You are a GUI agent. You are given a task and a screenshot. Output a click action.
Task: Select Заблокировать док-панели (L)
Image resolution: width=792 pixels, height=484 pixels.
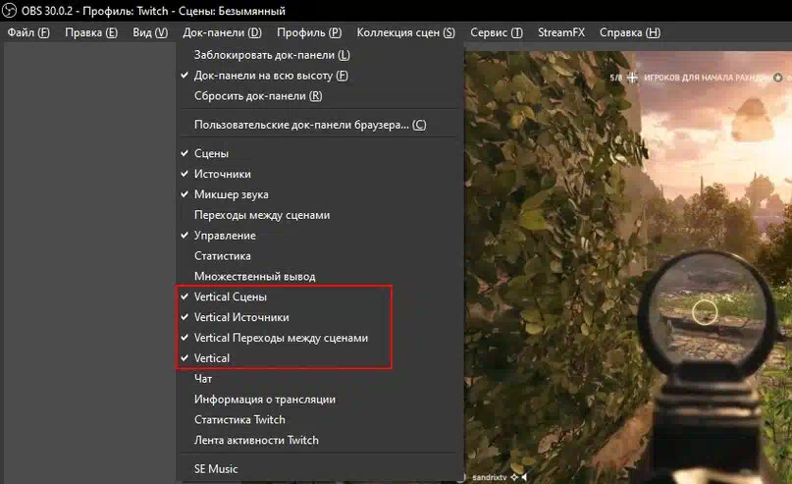tap(319, 55)
